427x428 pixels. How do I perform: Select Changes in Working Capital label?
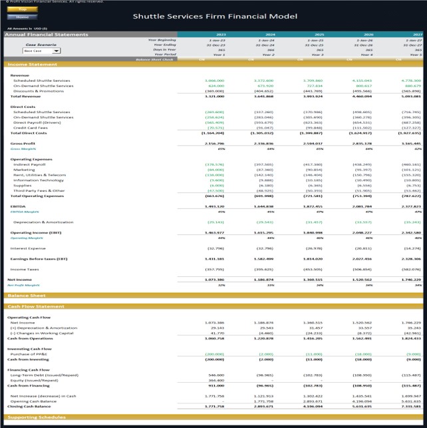pyautogui.click(x=42, y=333)
